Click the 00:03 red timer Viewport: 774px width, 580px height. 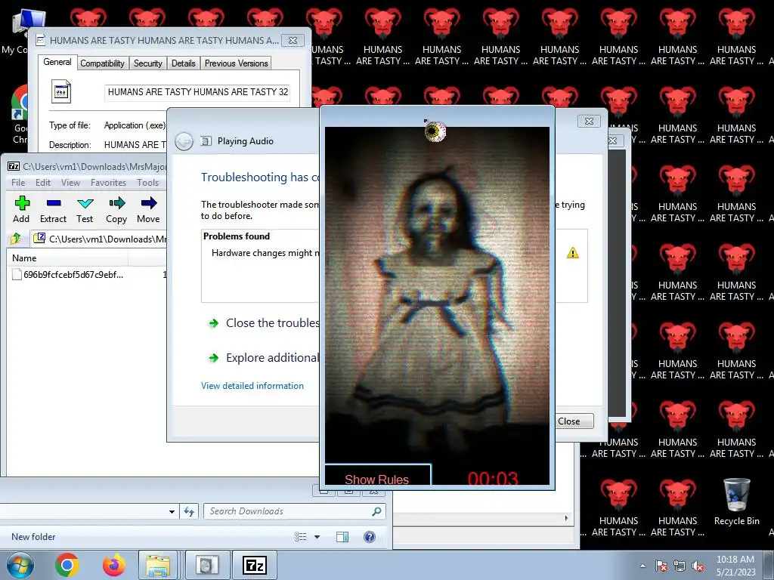493,478
